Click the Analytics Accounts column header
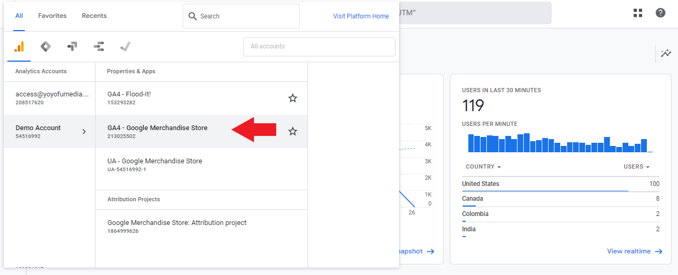 pos(41,71)
